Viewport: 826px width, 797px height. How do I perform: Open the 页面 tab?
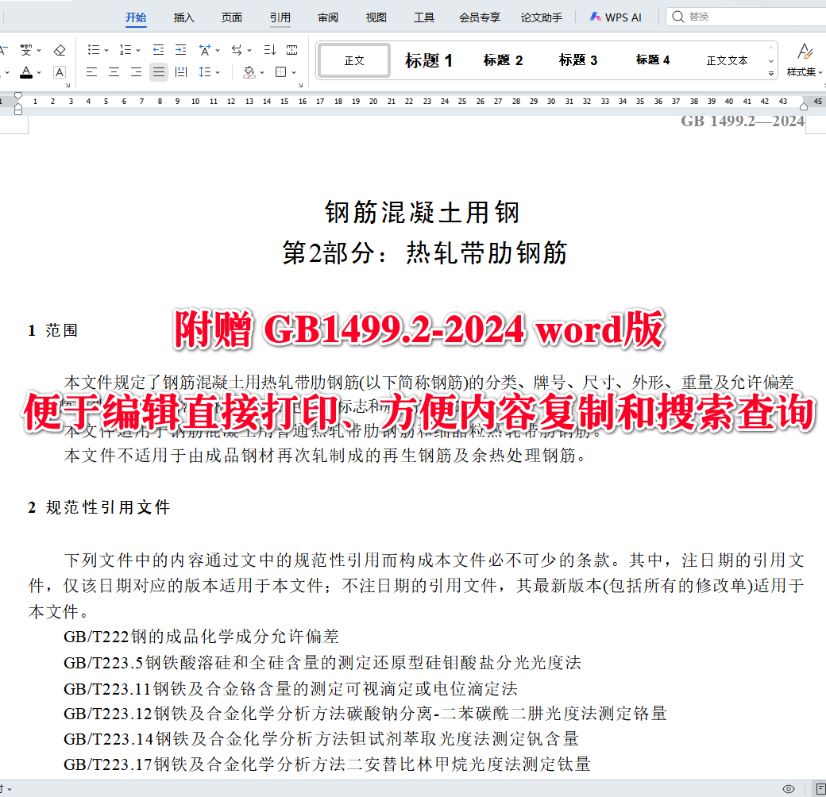click(x=232, y=17)
